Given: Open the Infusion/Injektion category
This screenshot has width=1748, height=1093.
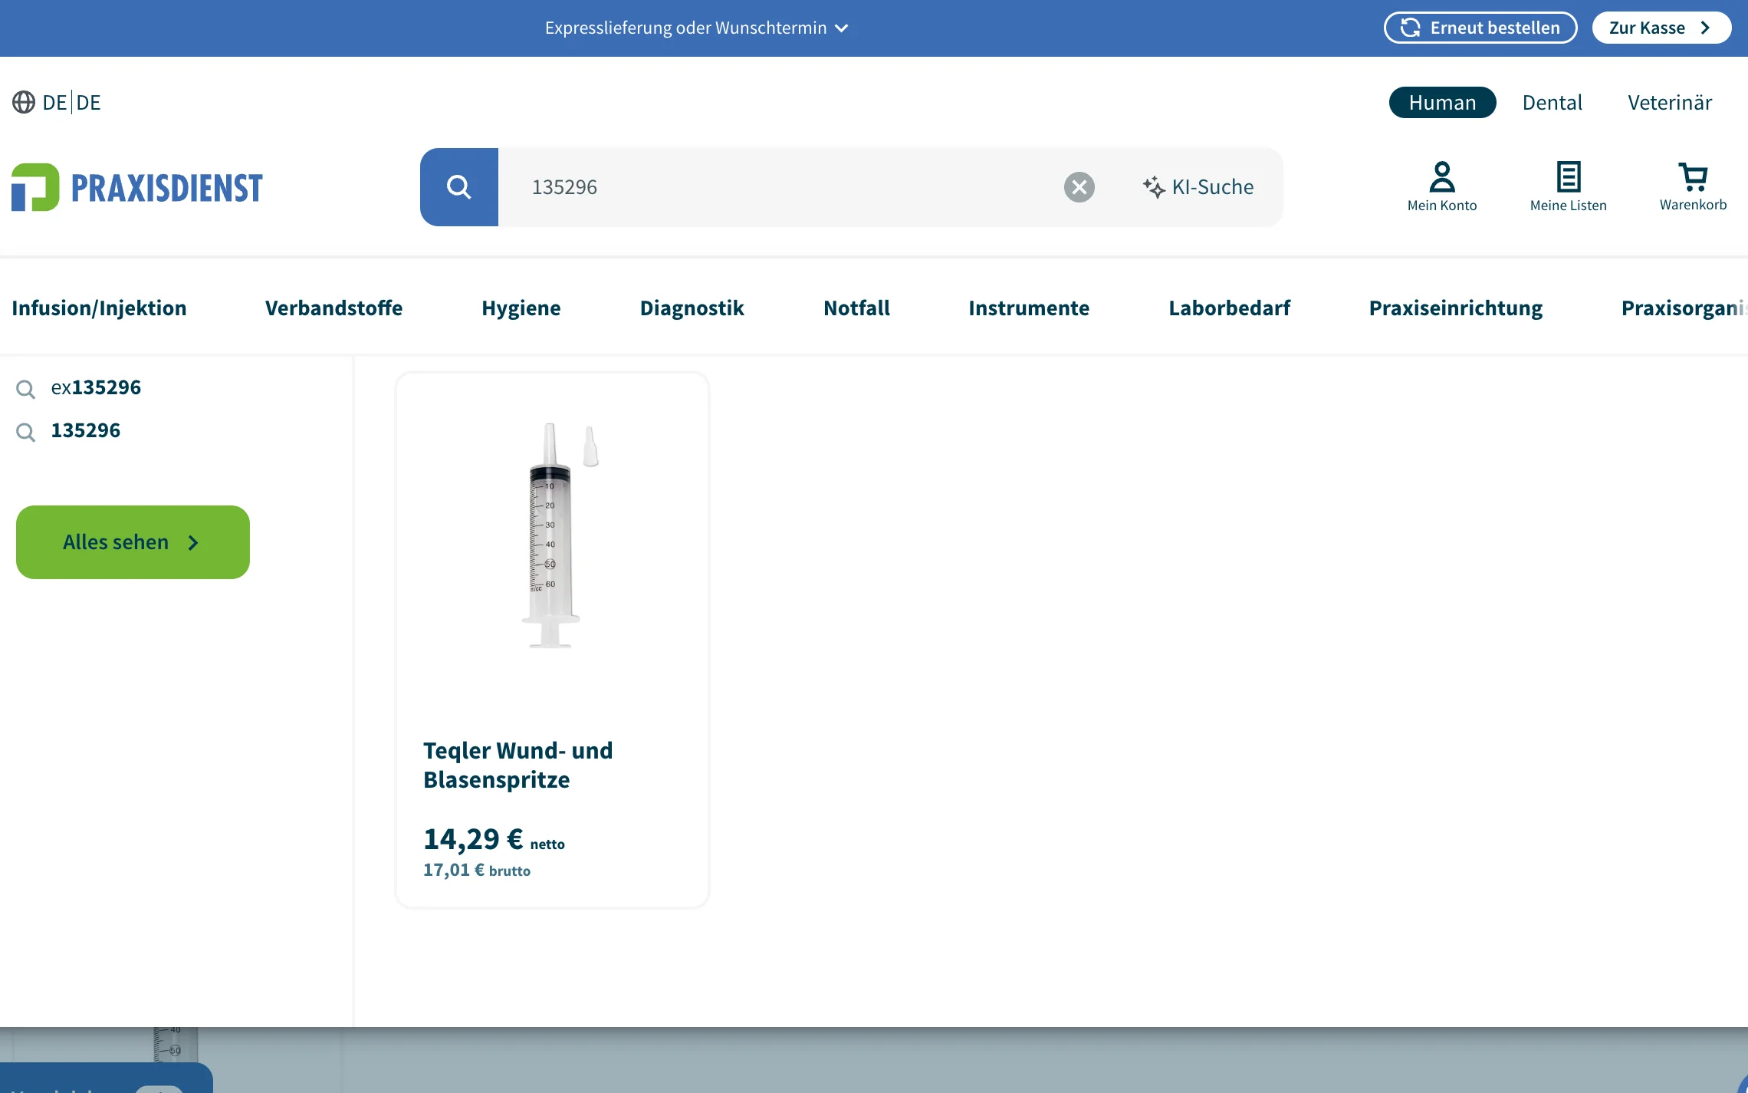Looking at the screenshot, I should (x=99, y=308).
